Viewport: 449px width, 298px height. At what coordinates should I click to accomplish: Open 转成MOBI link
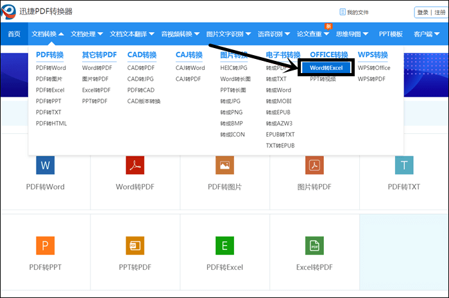pos(278,101)
